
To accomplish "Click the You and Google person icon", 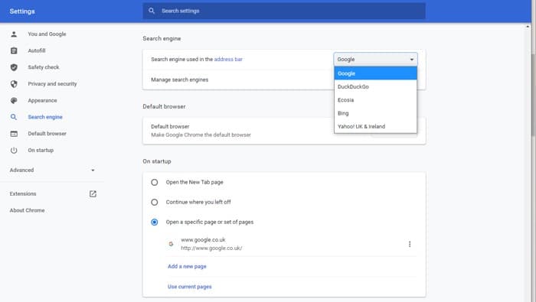I will (14, 34).
